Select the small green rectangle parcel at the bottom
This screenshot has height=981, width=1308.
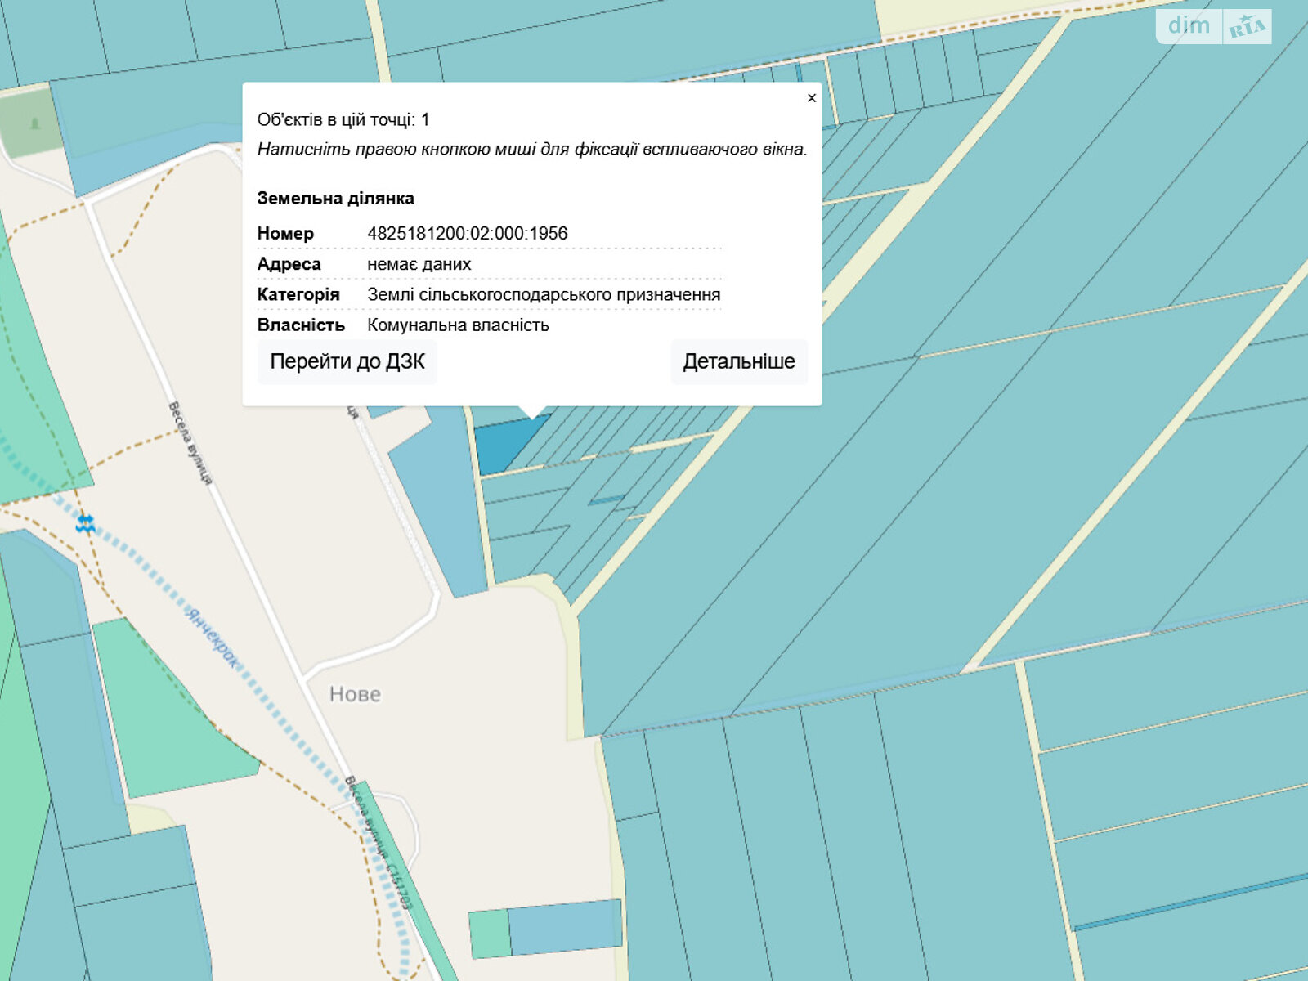[490, 934]
